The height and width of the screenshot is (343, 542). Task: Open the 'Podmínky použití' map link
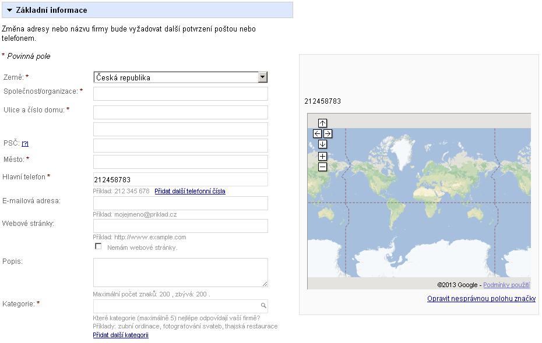pyautogui.click(x=506, y=285)
